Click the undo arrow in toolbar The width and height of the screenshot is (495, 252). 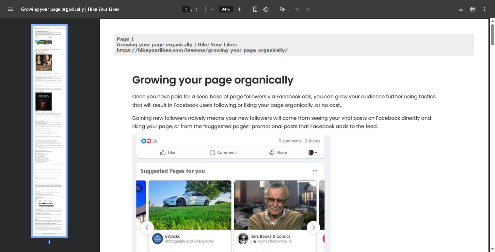point(297,9)
